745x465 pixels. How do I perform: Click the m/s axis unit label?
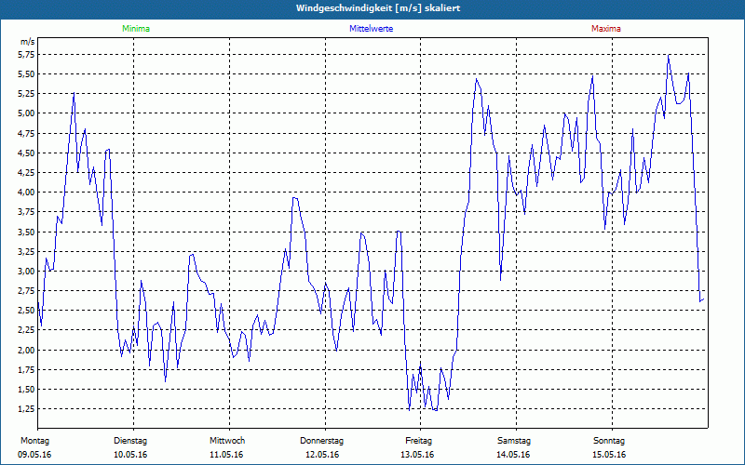pyautogui.click(x=27, y=42)
